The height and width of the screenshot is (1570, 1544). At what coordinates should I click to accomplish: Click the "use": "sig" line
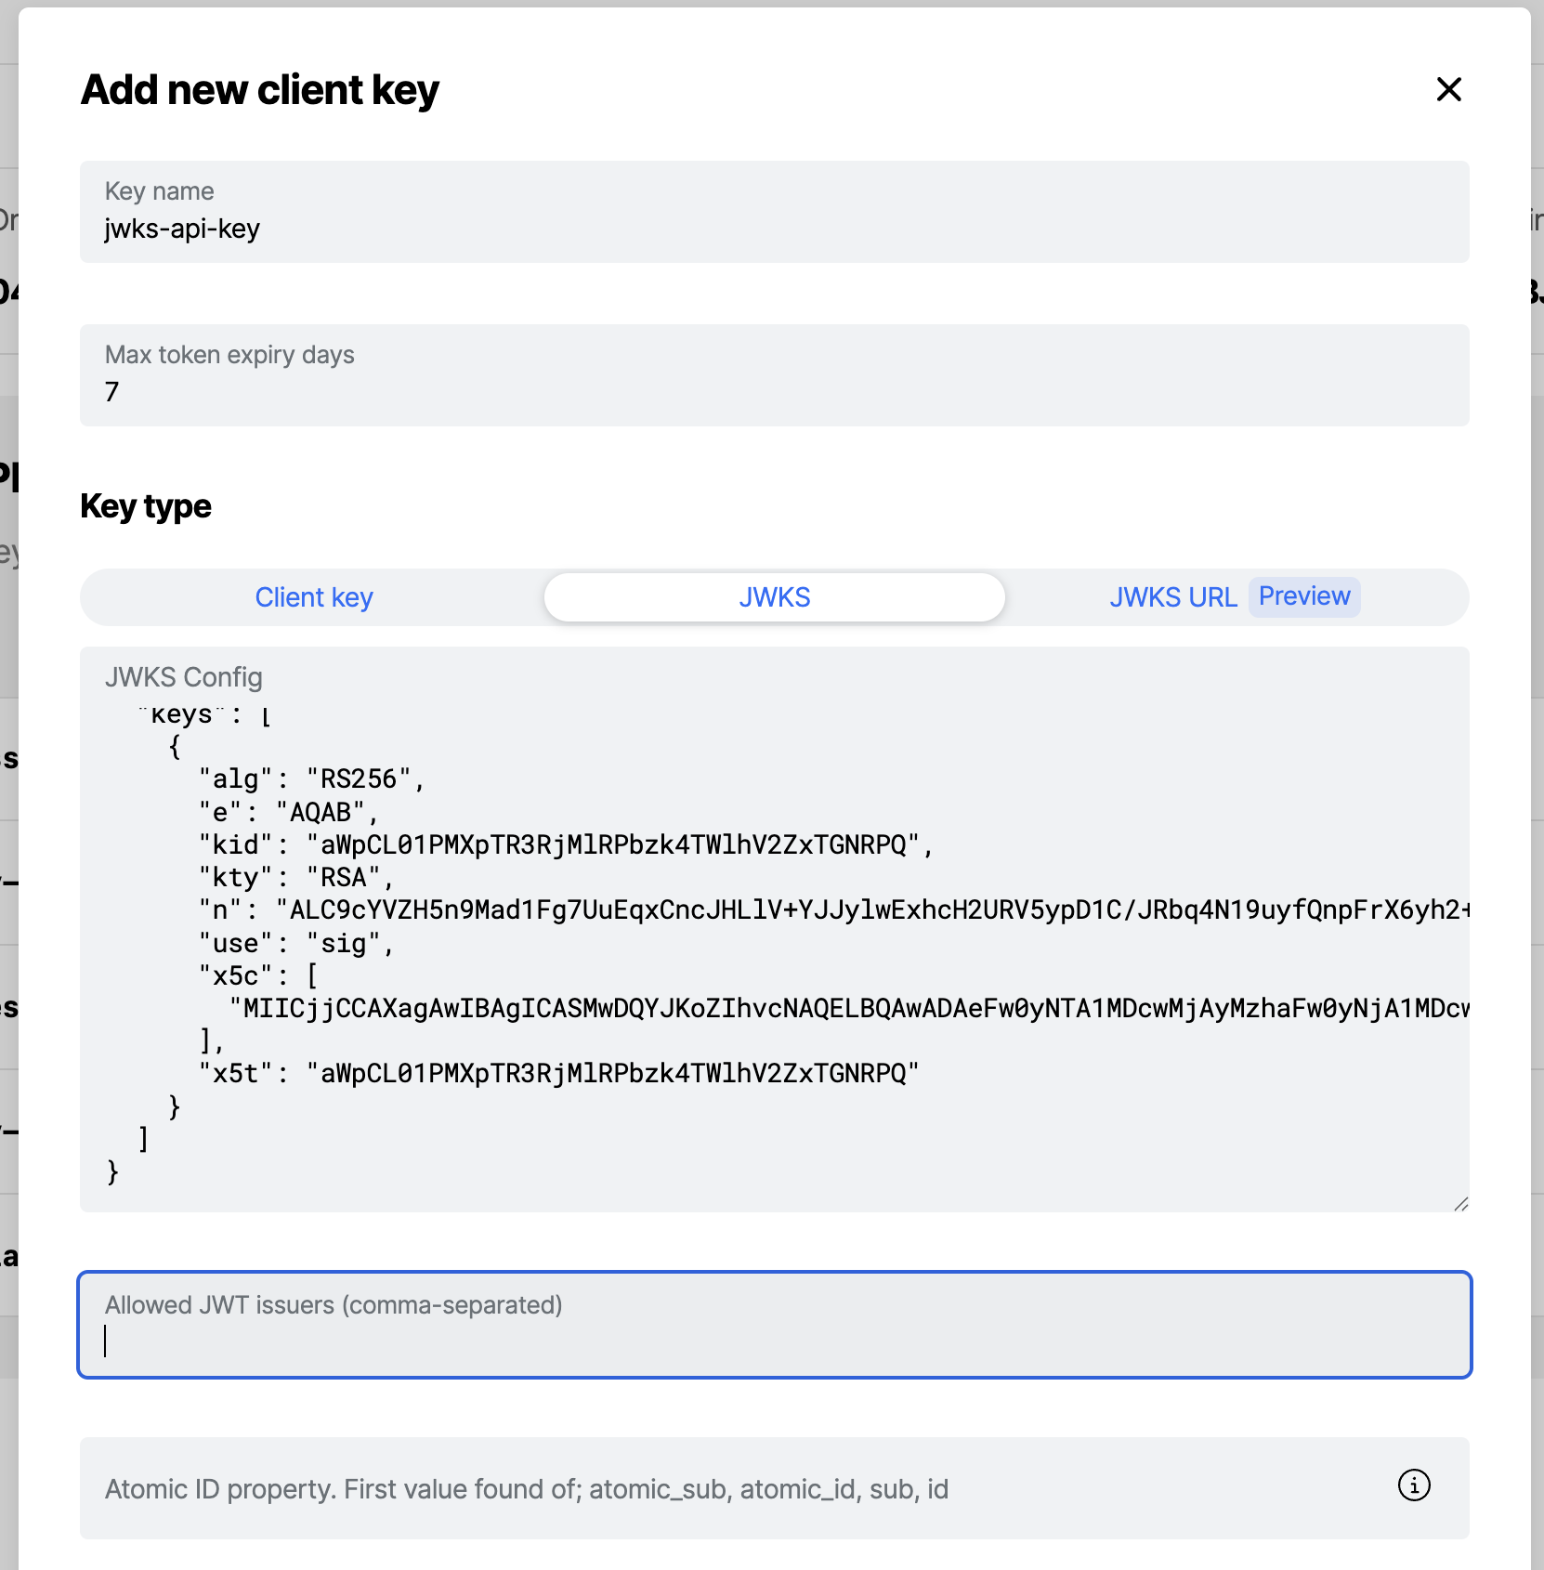[x=296, y=943]
